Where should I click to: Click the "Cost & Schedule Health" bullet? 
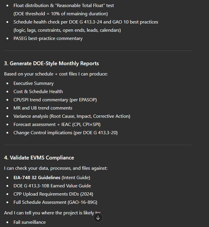tap(38, 92)
